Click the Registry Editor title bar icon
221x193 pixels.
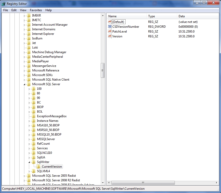point(3,4)
